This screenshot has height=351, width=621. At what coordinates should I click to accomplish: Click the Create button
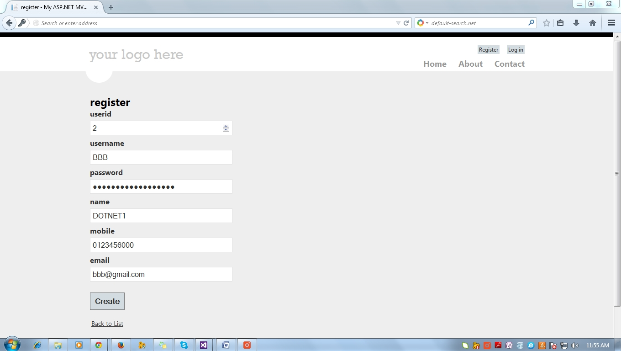[x=107, y=301]
